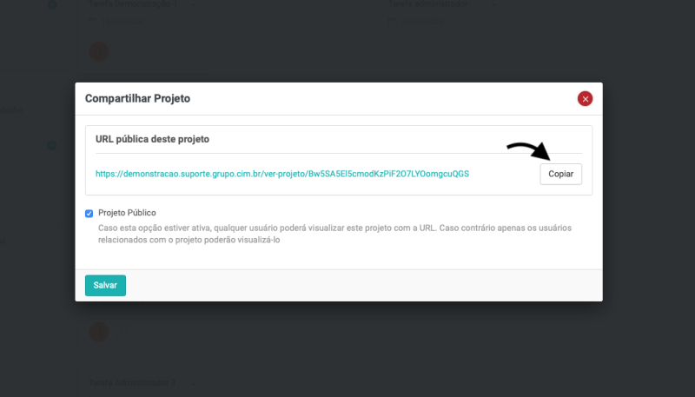Click the dimmed user avatar below the dialog
Screen dimensions: 695x397
click(100, 332)
